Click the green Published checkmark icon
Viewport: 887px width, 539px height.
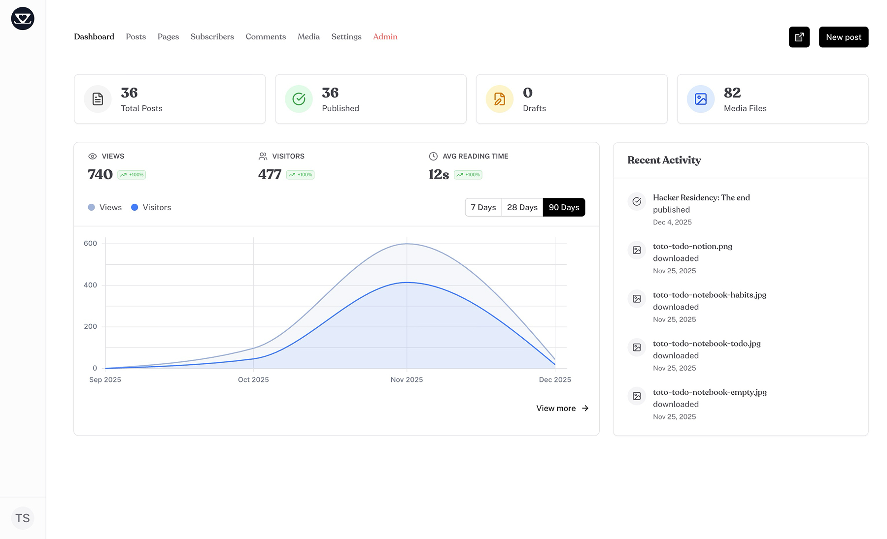pos(299,99)
